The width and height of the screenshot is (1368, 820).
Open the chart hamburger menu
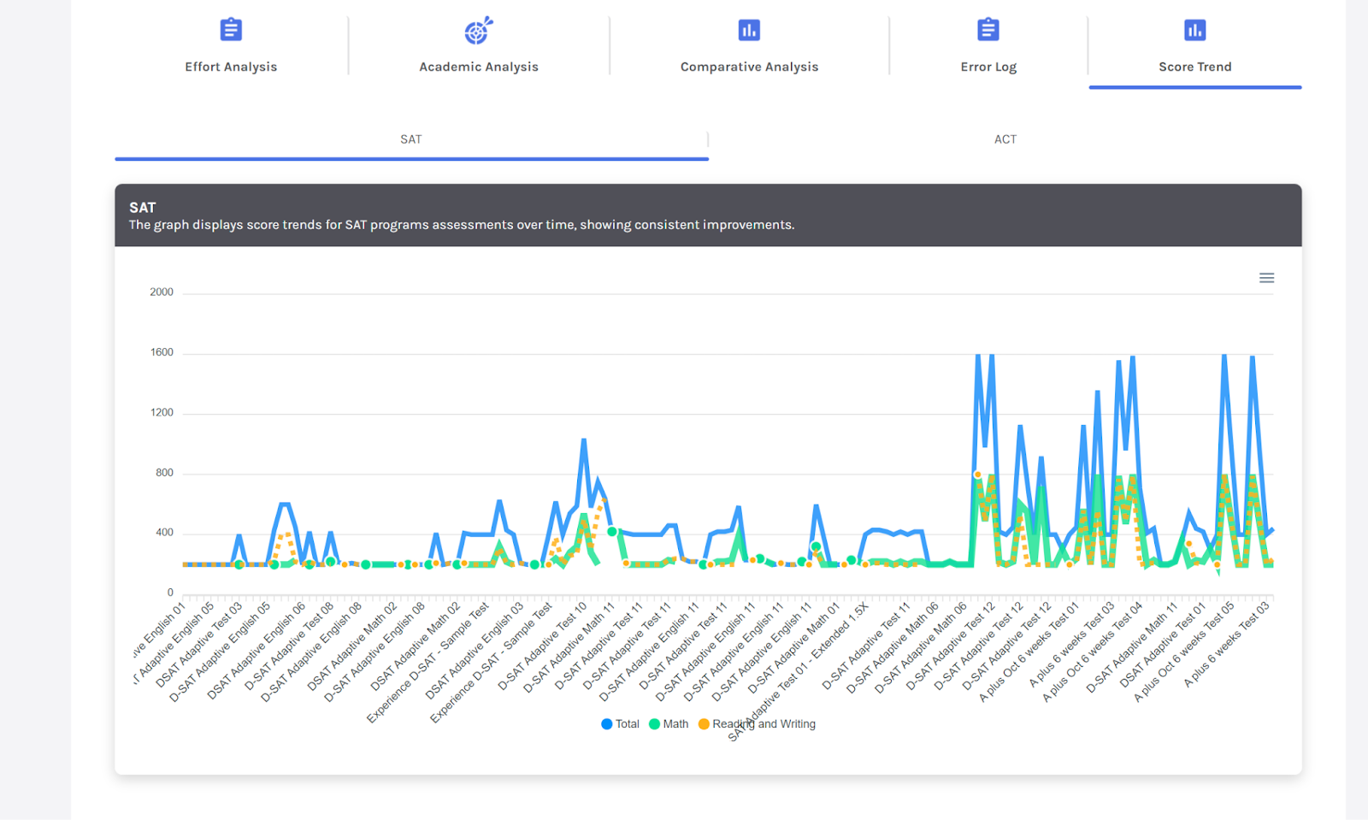(x=1266, y=278)
